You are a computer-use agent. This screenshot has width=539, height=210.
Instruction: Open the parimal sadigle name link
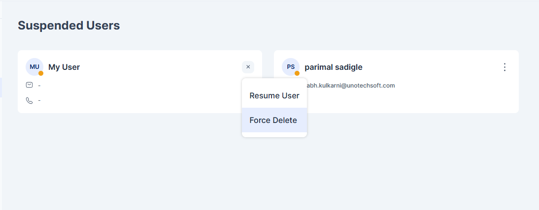click(x=334, y=67)
